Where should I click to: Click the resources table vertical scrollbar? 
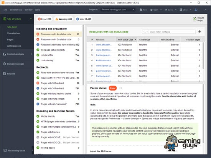[x=203, y=56]
